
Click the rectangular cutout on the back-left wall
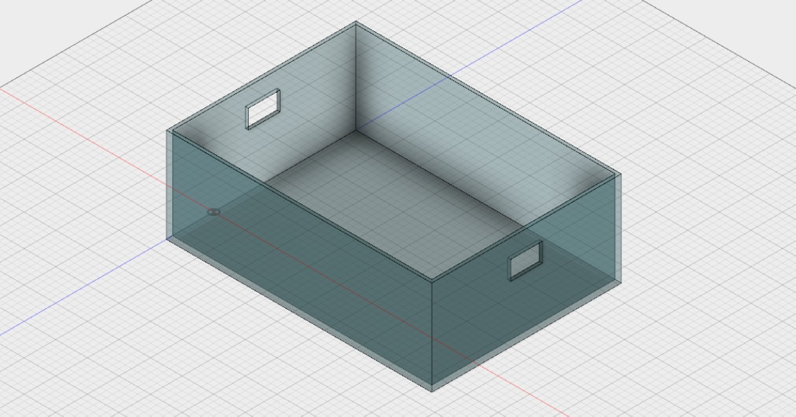tap(263, 108)
